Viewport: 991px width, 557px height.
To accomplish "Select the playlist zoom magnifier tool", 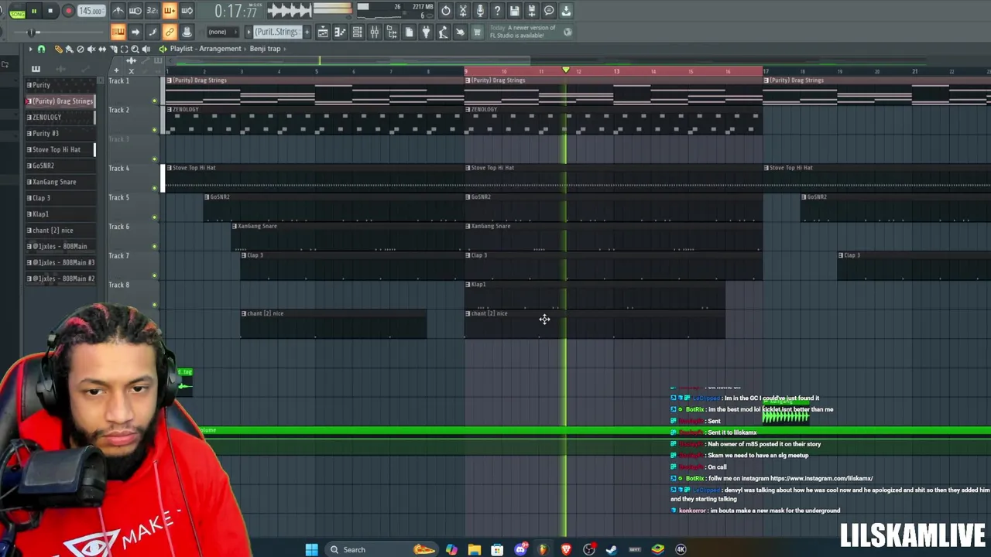I will point(135,49).
